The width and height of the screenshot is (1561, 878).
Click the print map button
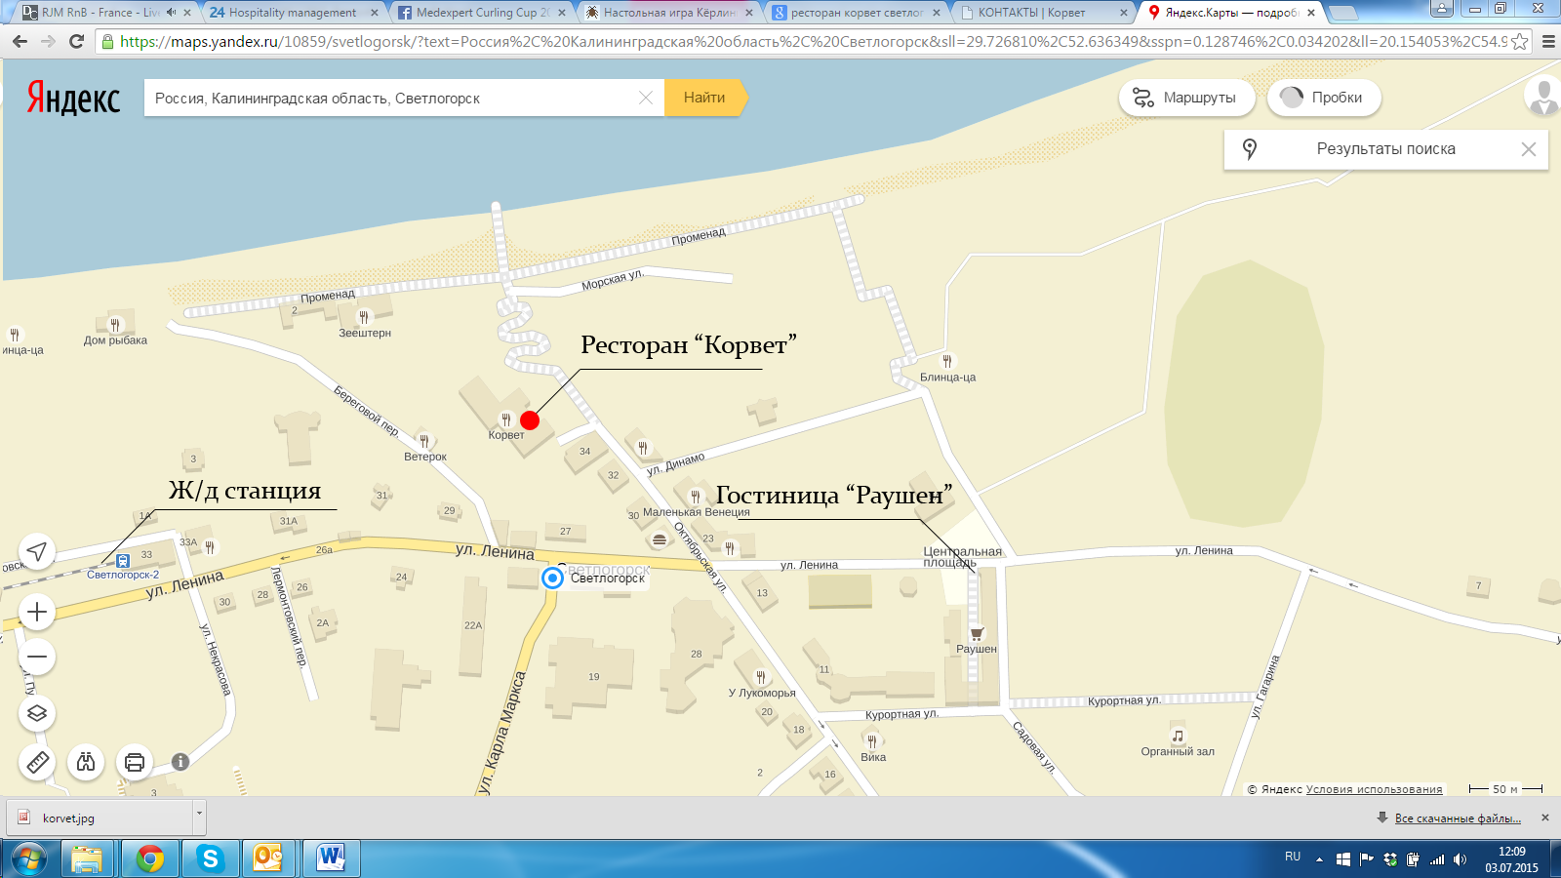pos(135,762)
